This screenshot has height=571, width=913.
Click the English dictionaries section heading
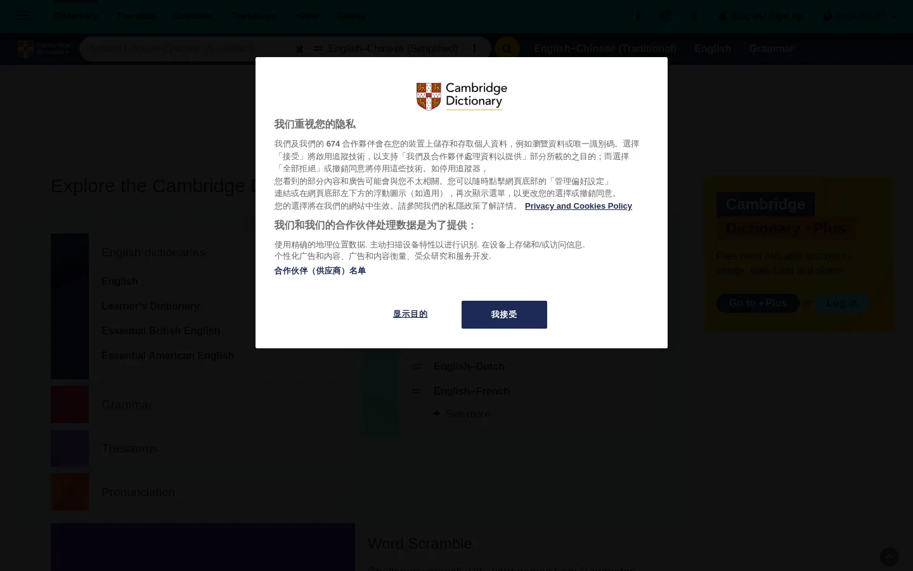153,253
